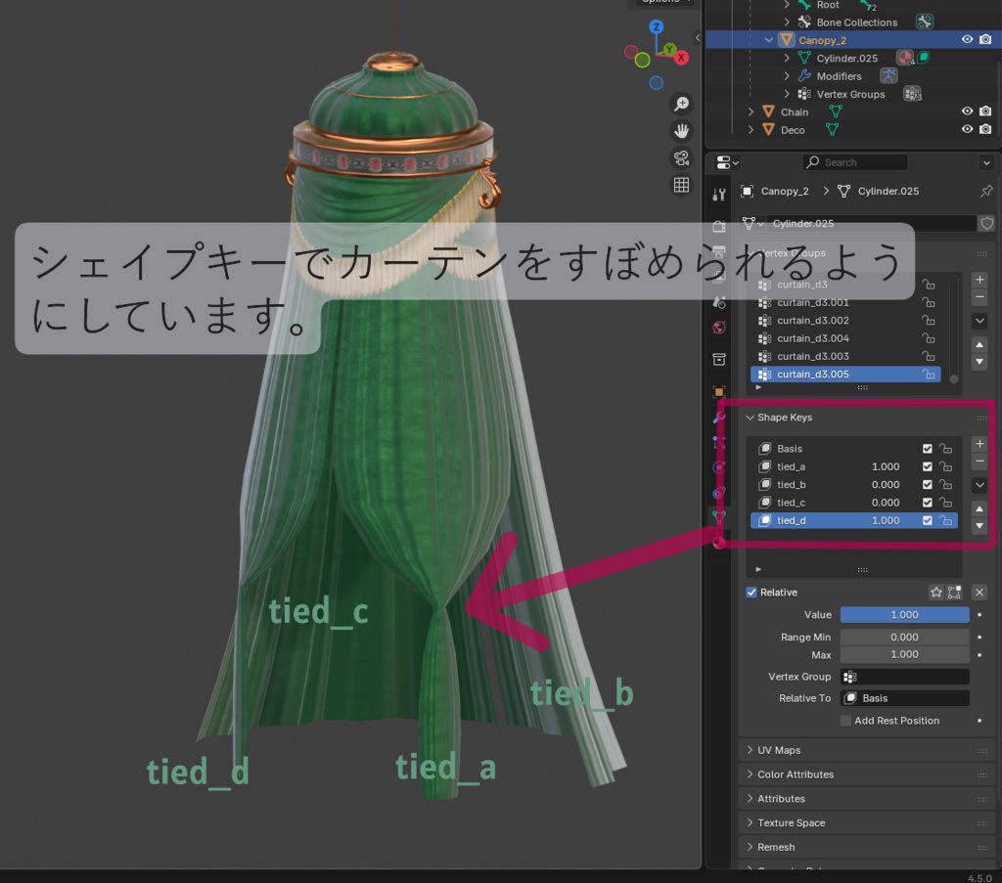Uncheck mute checkbox for tied_d
The height and width of the screenshot is (883, 1002).
click(928, 520)
